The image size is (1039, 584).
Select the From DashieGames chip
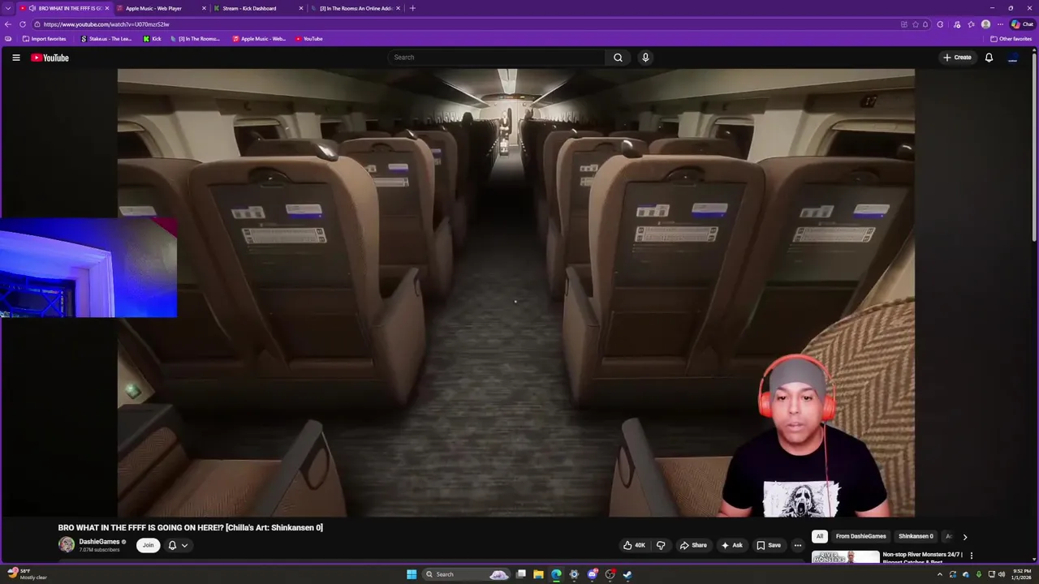pos(860,536)
